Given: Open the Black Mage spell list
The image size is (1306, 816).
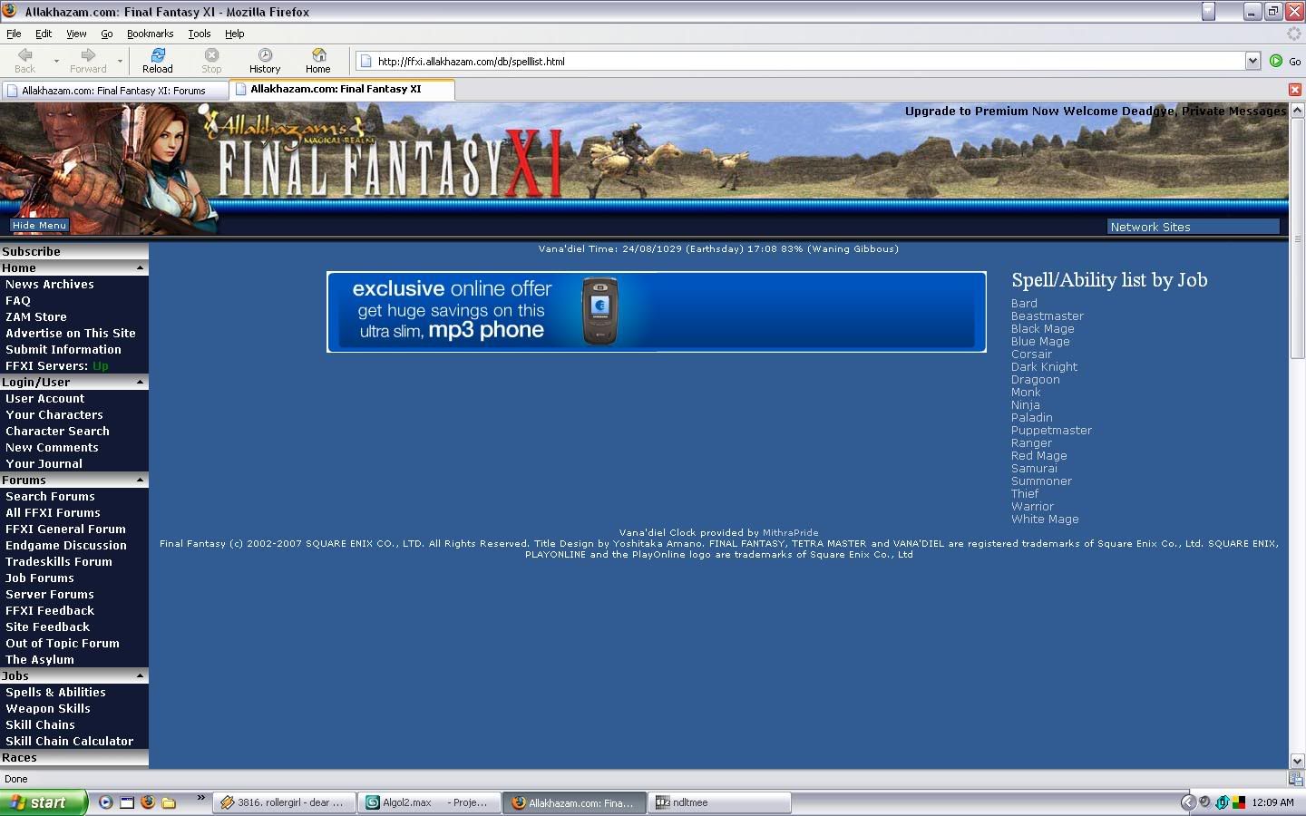Looking at the screenshot, I should (x=1043, y=329).
